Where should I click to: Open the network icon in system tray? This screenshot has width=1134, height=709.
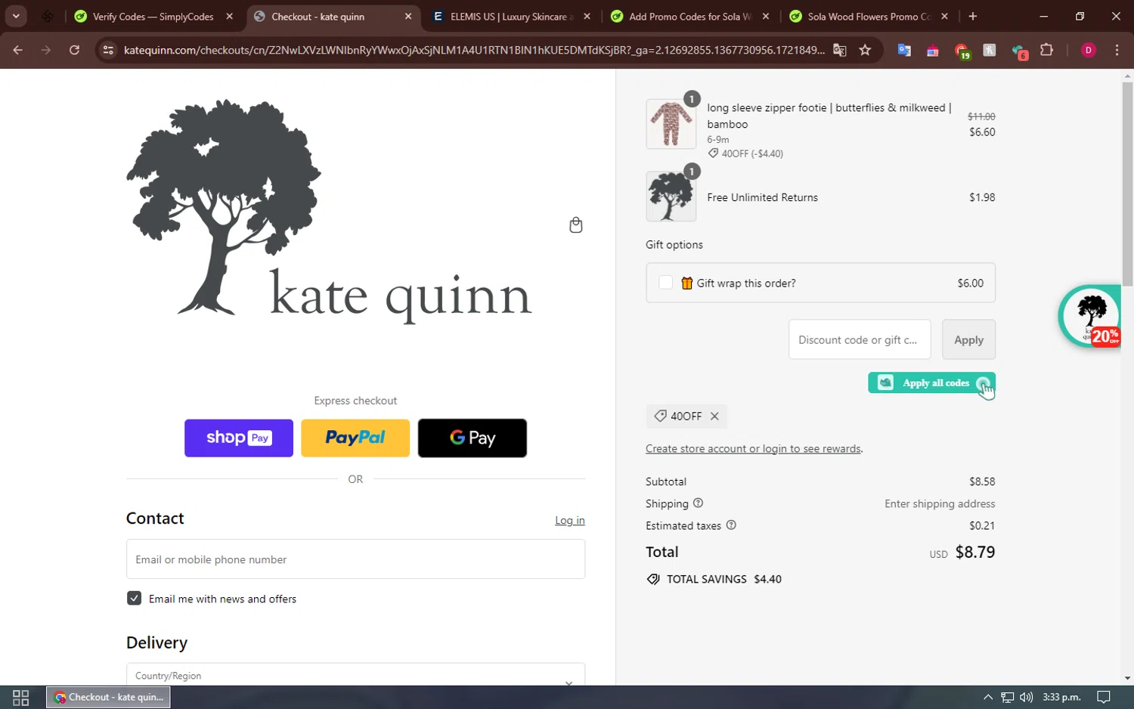(1007, 697)
